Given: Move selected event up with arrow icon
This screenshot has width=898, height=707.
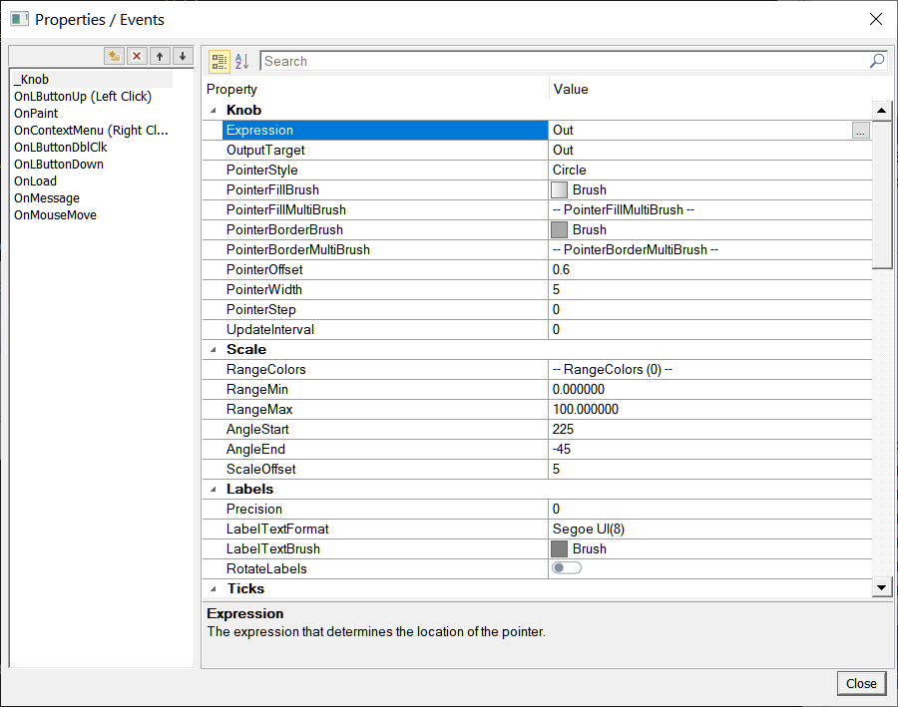Looking at the screenshot, I should click(160, 56).
